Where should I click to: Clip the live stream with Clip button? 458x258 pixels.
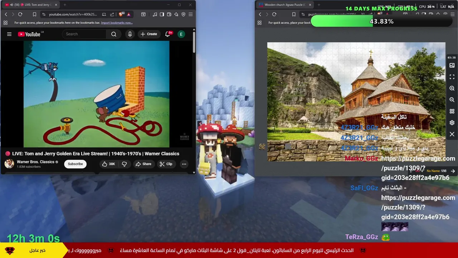[x=166, y=164]
